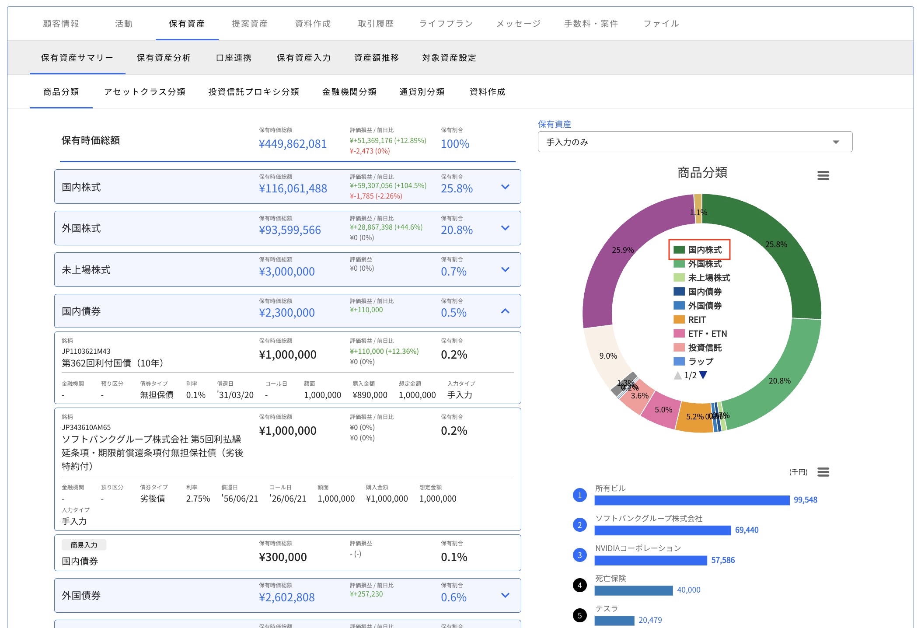Image resolution: width=921 pixels, height=628 pixels.
Task: Collapse the 国内債券 asset section
Action: click(x=505, y=311)
